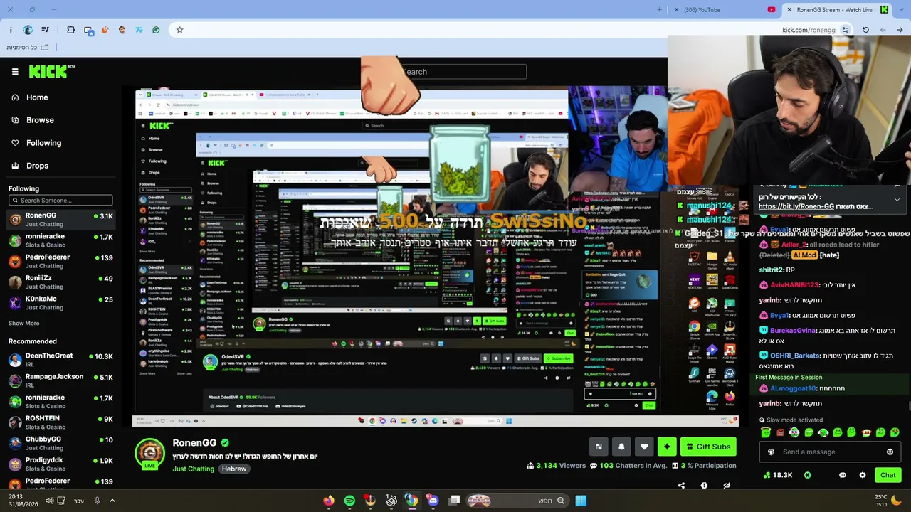Open the Windows Start menu
This screenshot has height=512, width=911.
pyautogui.click(x=581, y=501)
